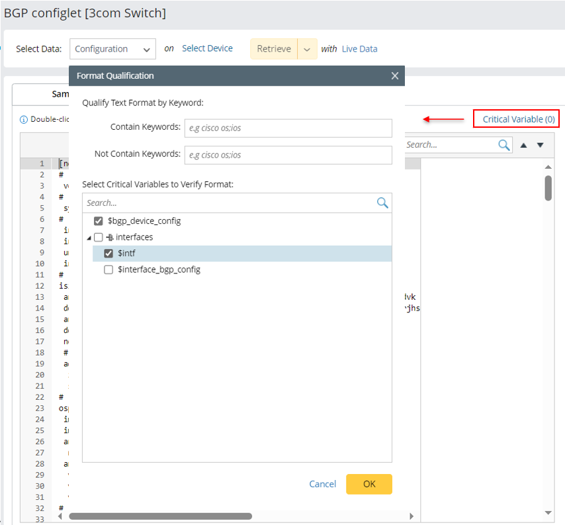Close the Format Qualification dialog
The height and width of the screenshot is (525, 565).
click(394, 76)
